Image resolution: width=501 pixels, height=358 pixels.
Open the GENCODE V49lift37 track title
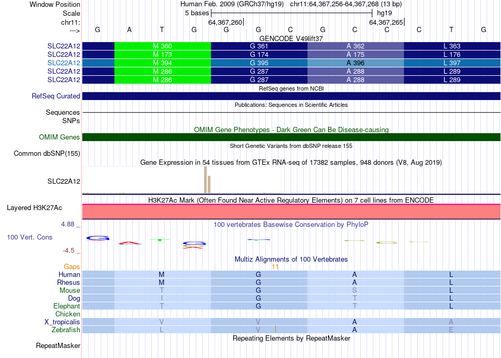click(291, 38)
